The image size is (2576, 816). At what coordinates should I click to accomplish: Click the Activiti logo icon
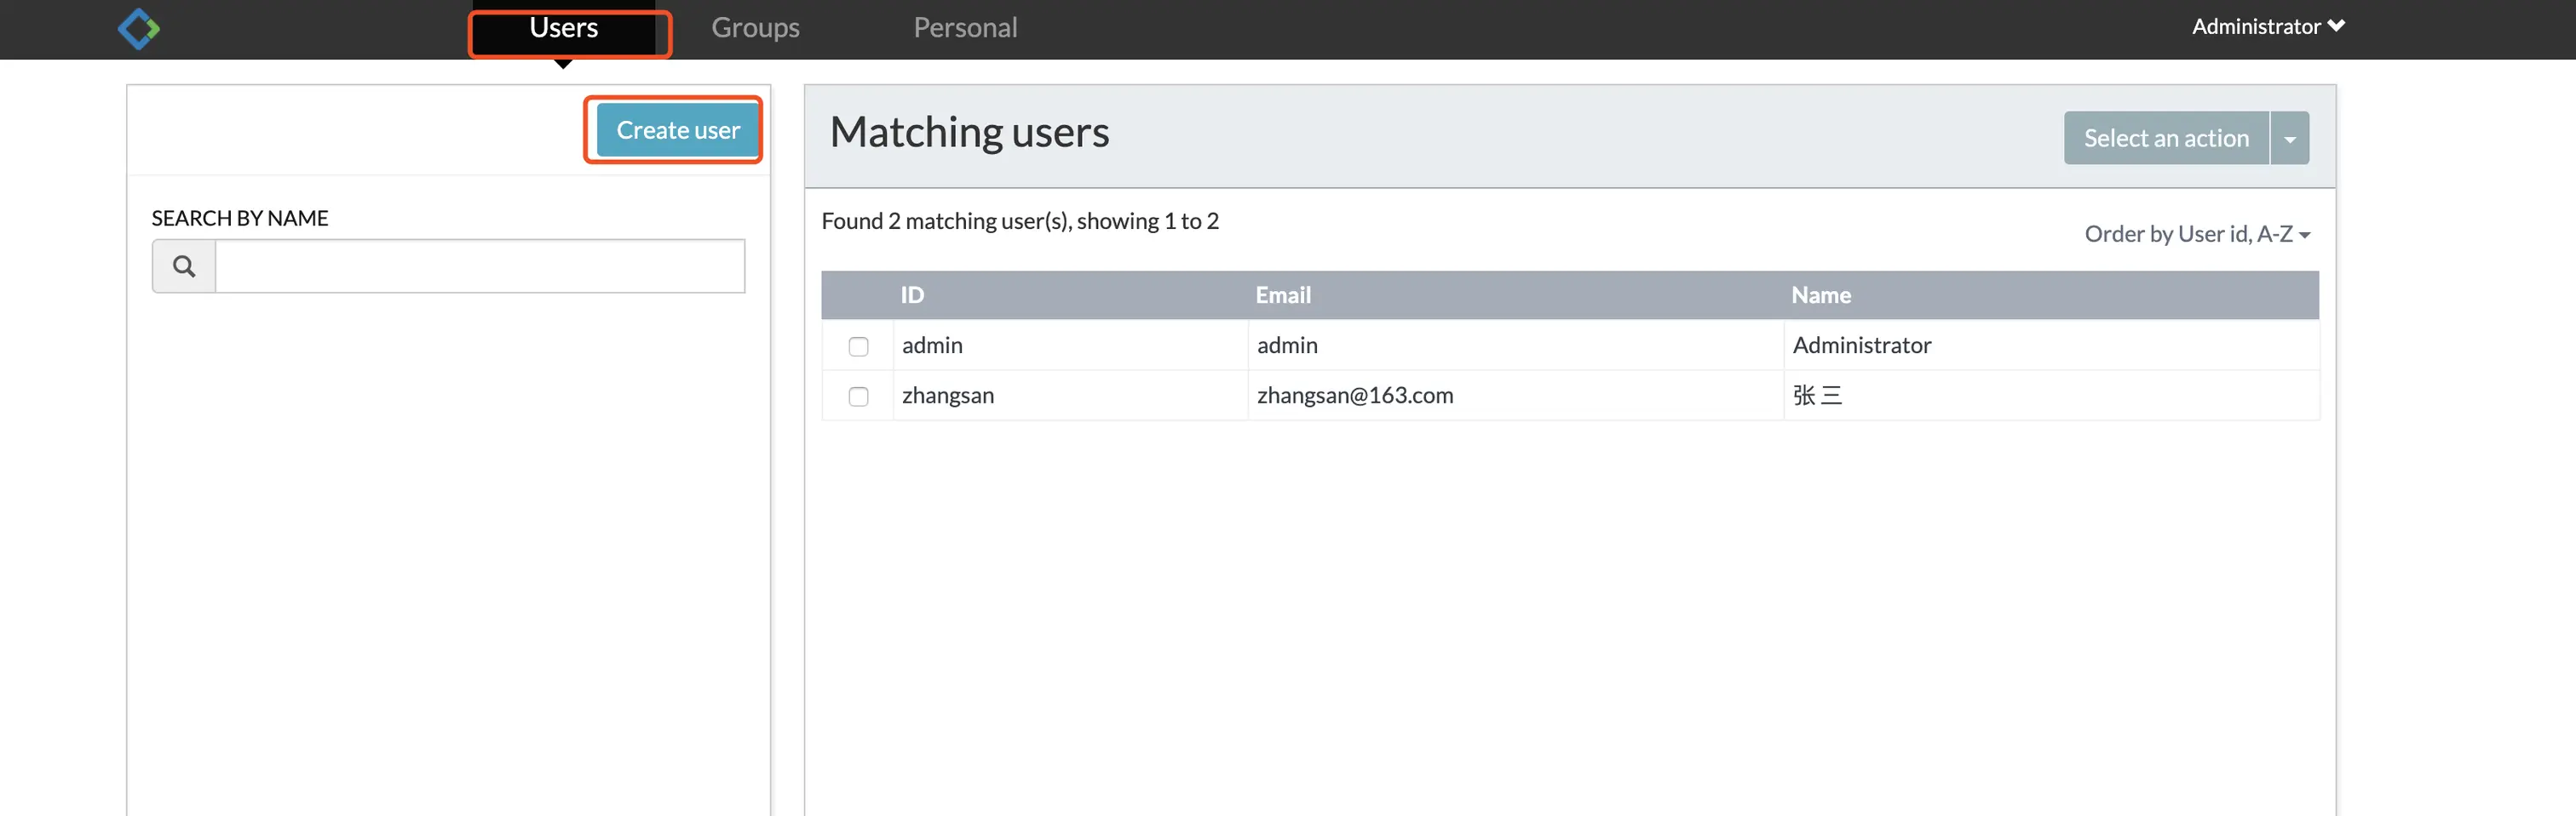coord(139,28)
